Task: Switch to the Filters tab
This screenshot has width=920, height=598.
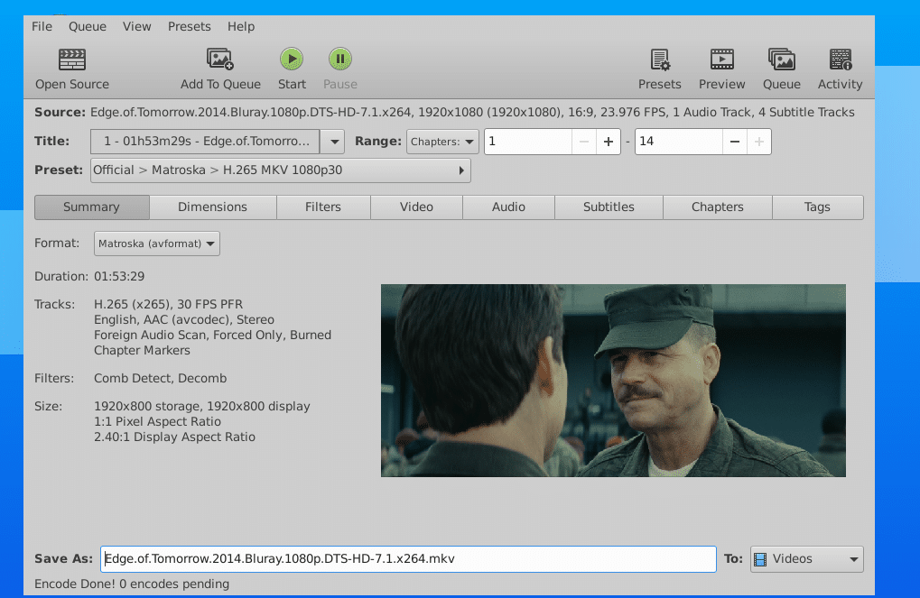Action: pos(322,207)
